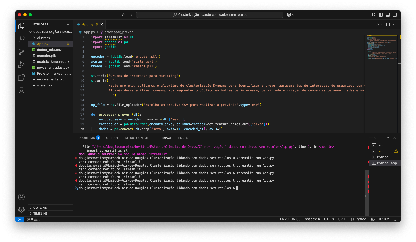Change indentation via Spaces: 4

tap(312, 219)
